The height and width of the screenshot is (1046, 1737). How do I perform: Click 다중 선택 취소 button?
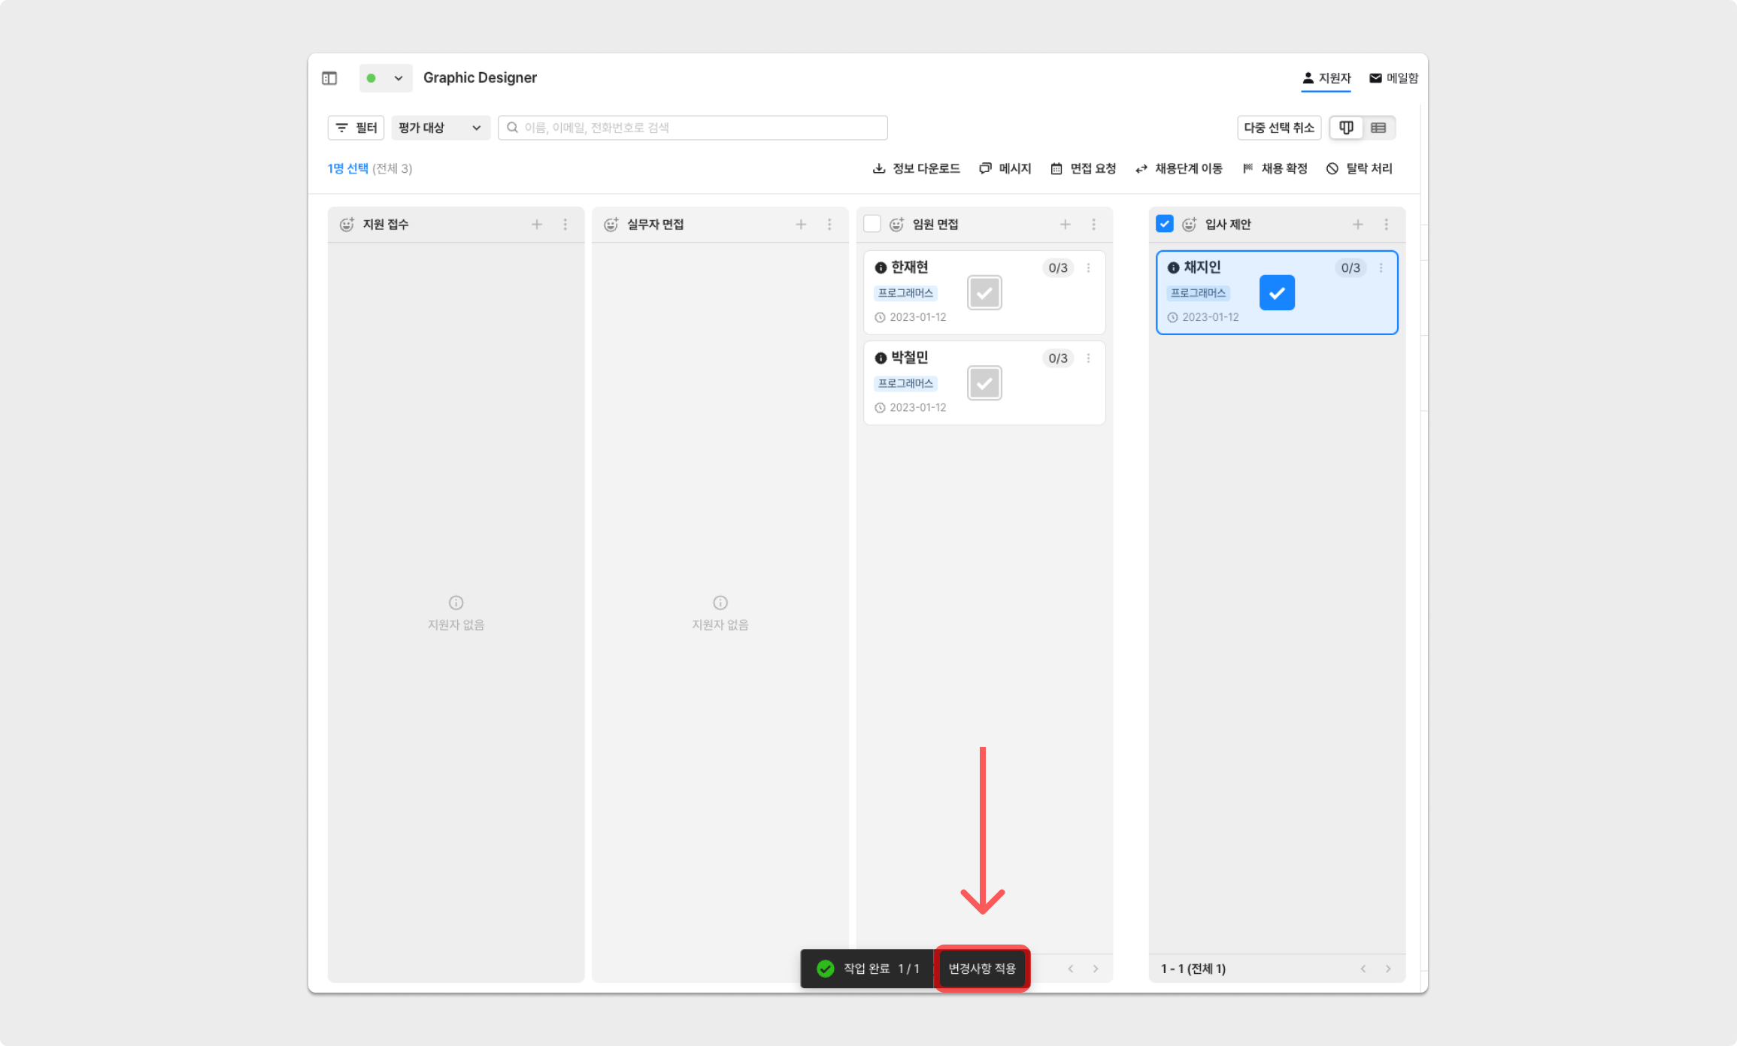coord(1278,128)
